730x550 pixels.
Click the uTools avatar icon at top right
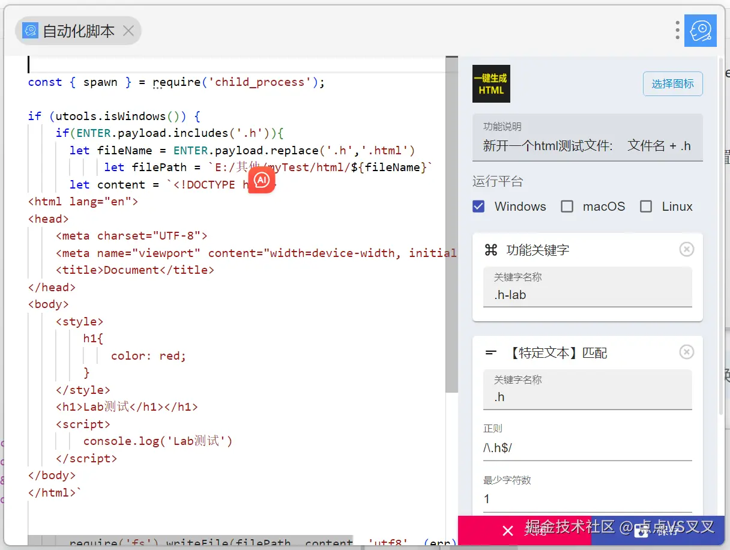(x=701, y=31)
